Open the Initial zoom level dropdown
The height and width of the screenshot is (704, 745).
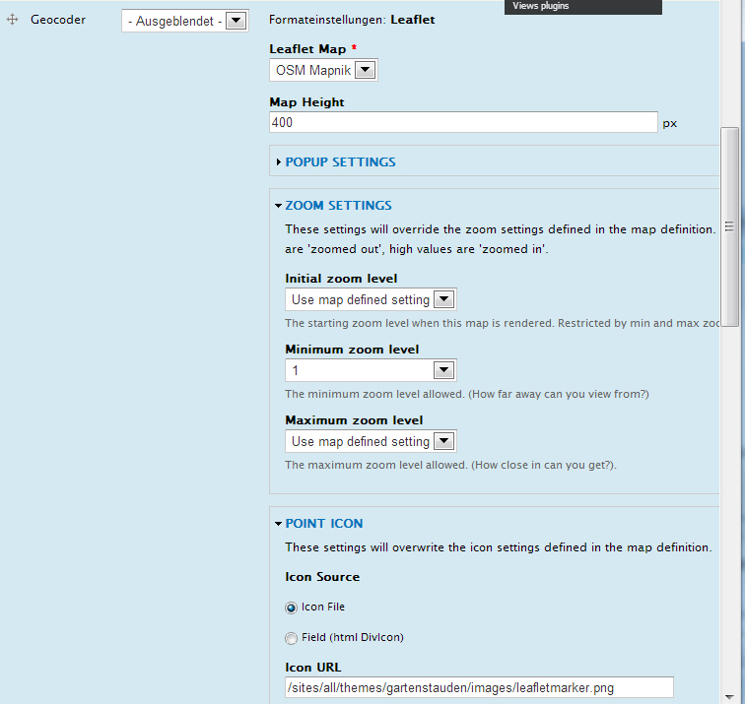click(x=371, y=299)
